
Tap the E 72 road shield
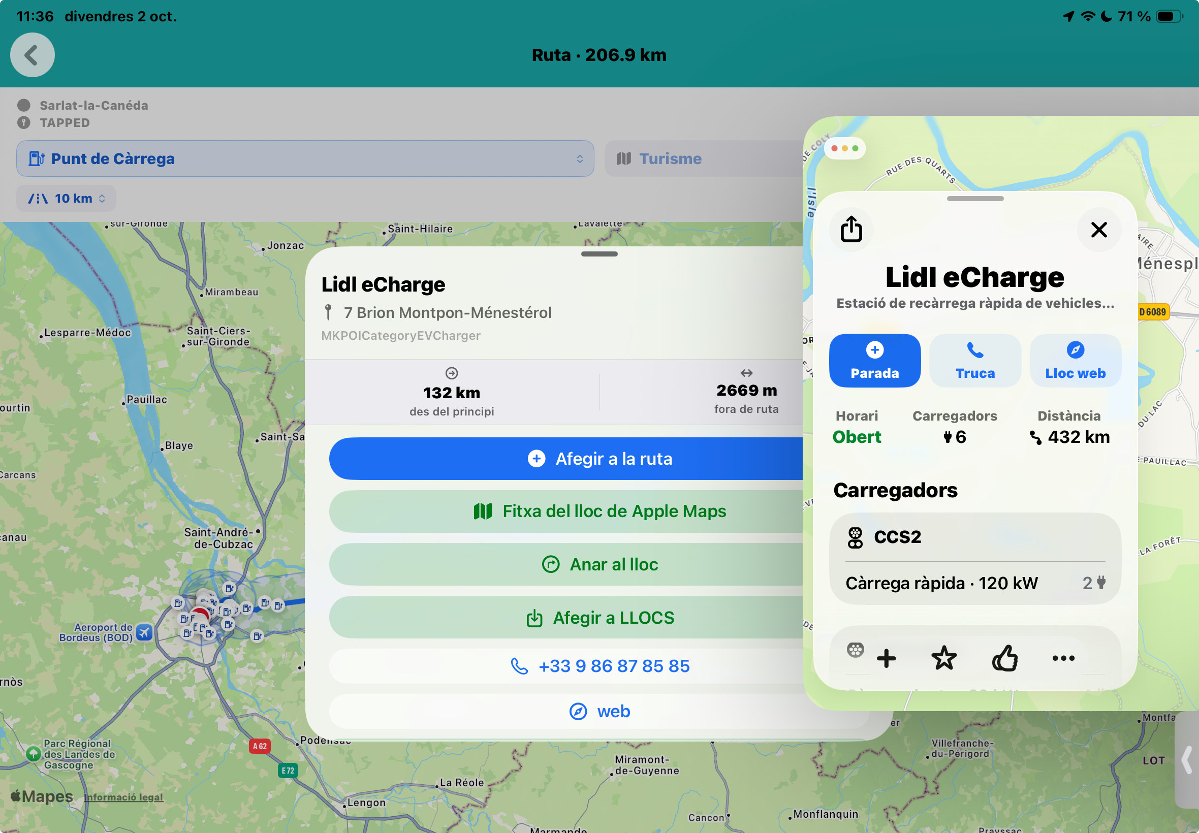pos(288,771)
